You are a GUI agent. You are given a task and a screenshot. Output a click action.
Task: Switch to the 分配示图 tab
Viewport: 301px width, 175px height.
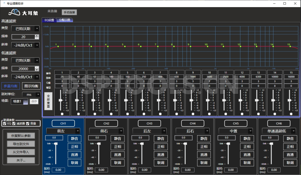coord(64,20)
